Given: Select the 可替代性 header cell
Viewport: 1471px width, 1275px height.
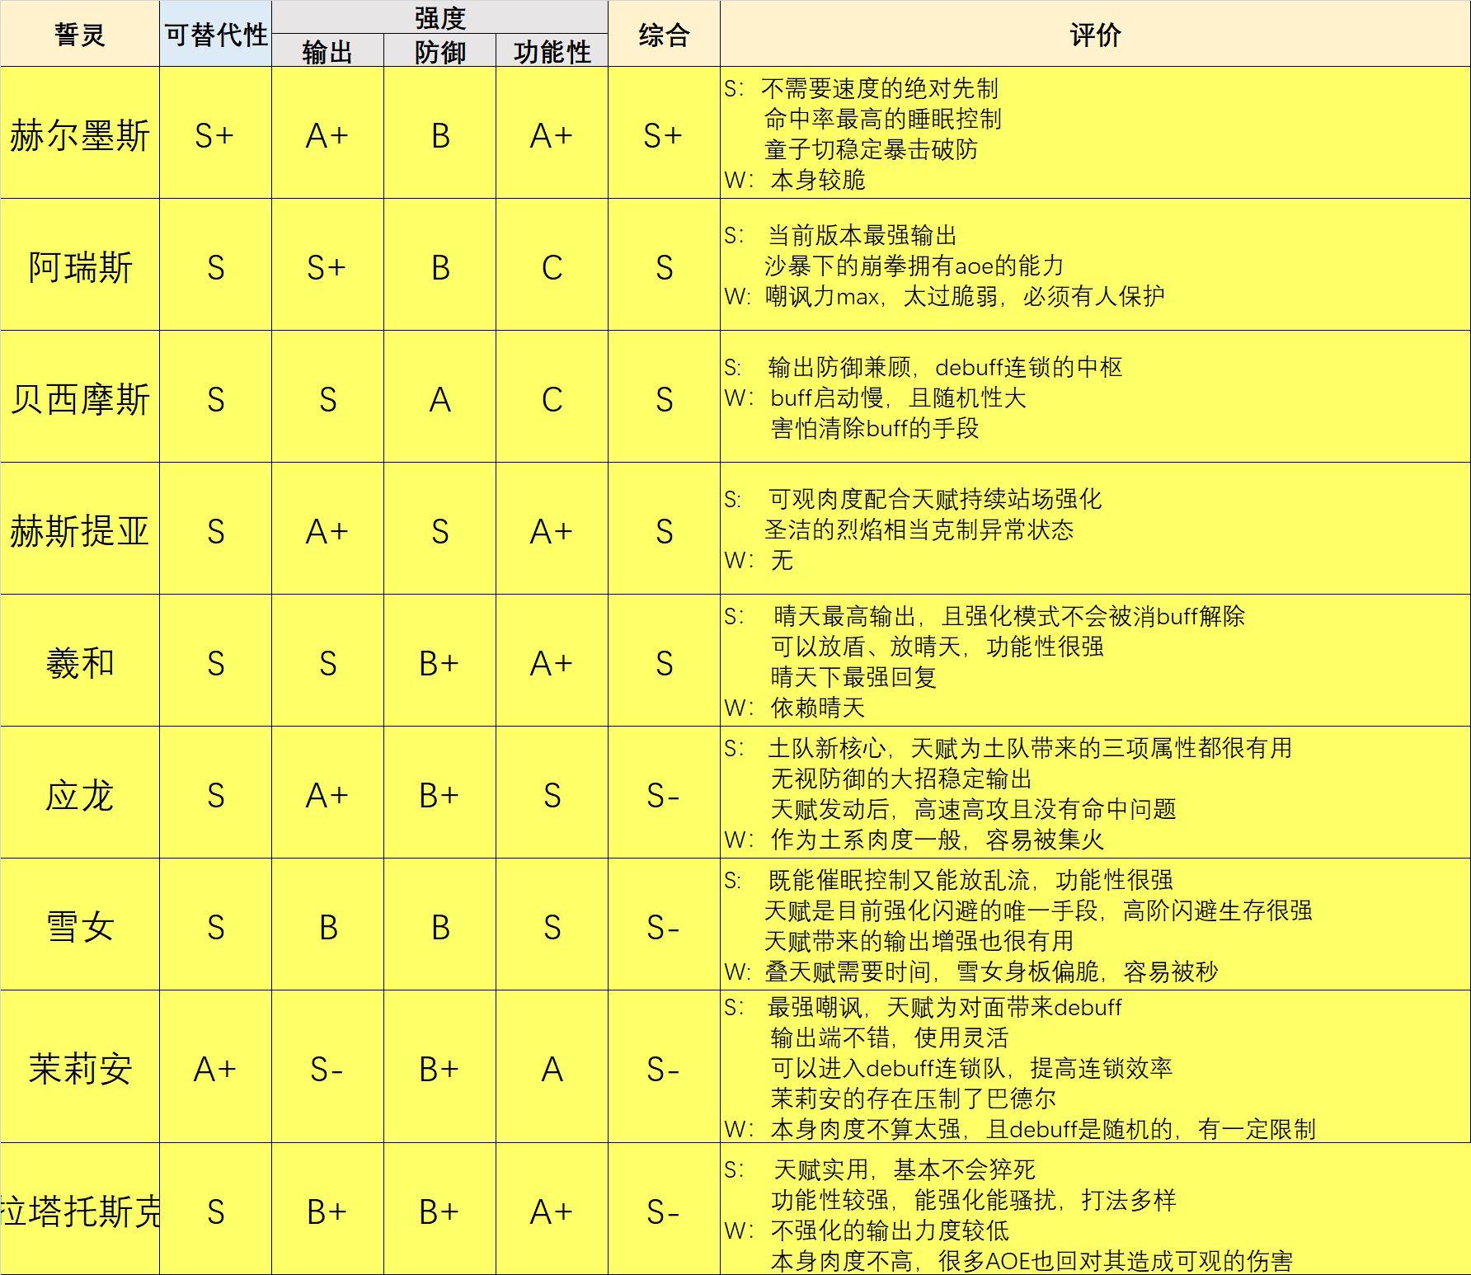Looking at the screenshot, I should [215, 34].
